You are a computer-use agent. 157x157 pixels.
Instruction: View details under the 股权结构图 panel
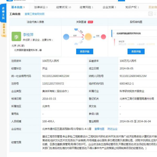point(136,52)
